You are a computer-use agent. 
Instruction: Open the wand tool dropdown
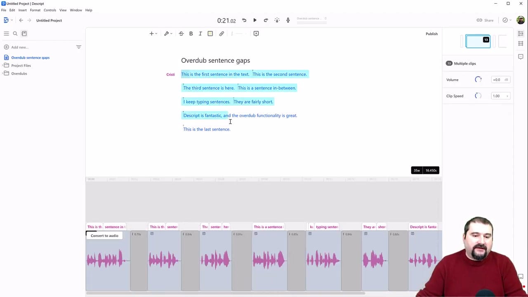[167, 33]
